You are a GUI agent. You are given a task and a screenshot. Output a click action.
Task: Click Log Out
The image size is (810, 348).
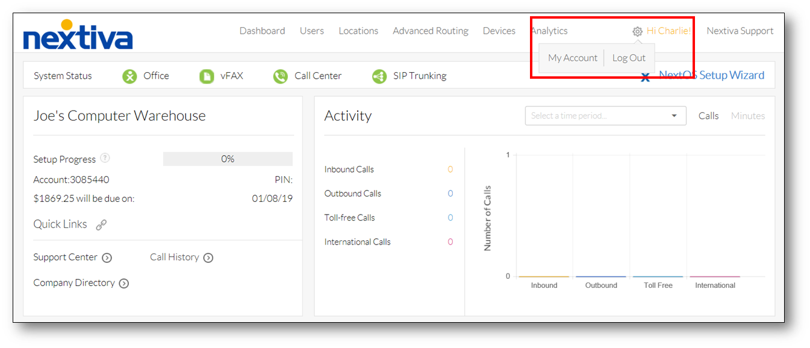pos(629,58)
